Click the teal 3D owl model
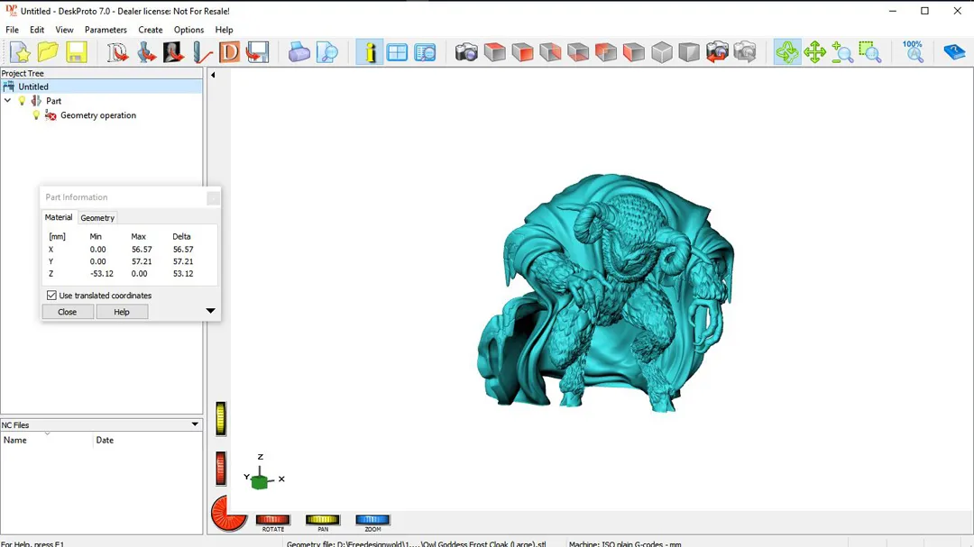 pos(606,293)
